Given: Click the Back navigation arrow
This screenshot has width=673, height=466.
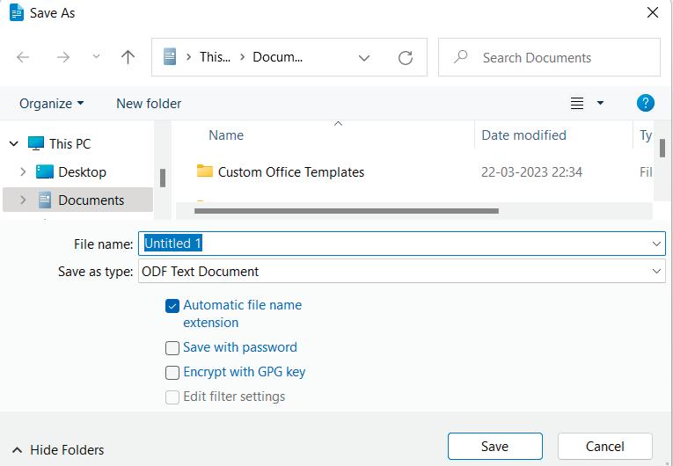Looking at the screenshot, I should pyautogui.click(x=24, y=57).
